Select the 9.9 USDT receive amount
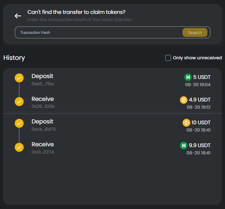225x209 pixels. point(200,145)
